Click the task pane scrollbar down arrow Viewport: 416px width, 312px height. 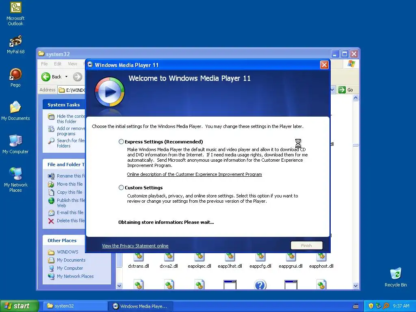tap(119, 286)
